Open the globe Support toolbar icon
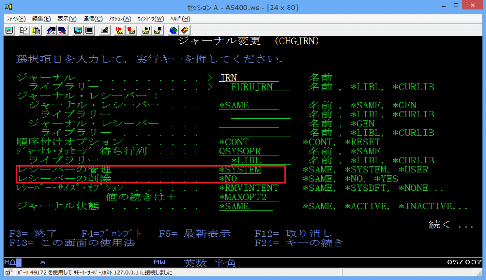Screen dimensions: 486x280 point(173,30)
